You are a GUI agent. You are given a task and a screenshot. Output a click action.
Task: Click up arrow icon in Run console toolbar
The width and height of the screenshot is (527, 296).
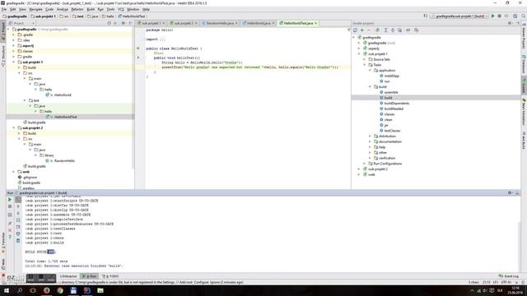18,206
